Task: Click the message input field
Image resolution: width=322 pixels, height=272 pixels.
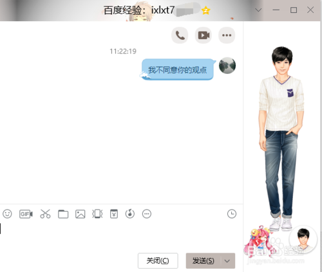Action: coord(121,236)
